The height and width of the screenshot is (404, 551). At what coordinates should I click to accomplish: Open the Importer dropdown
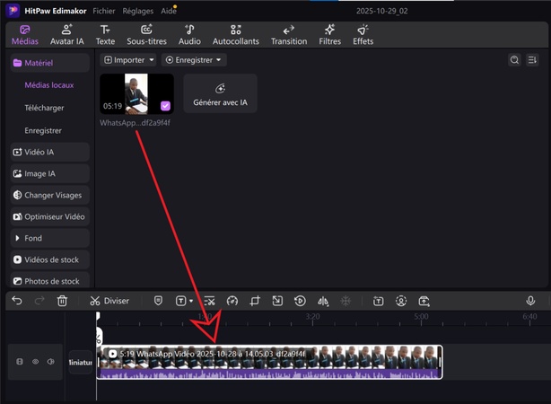coord(128,60)
